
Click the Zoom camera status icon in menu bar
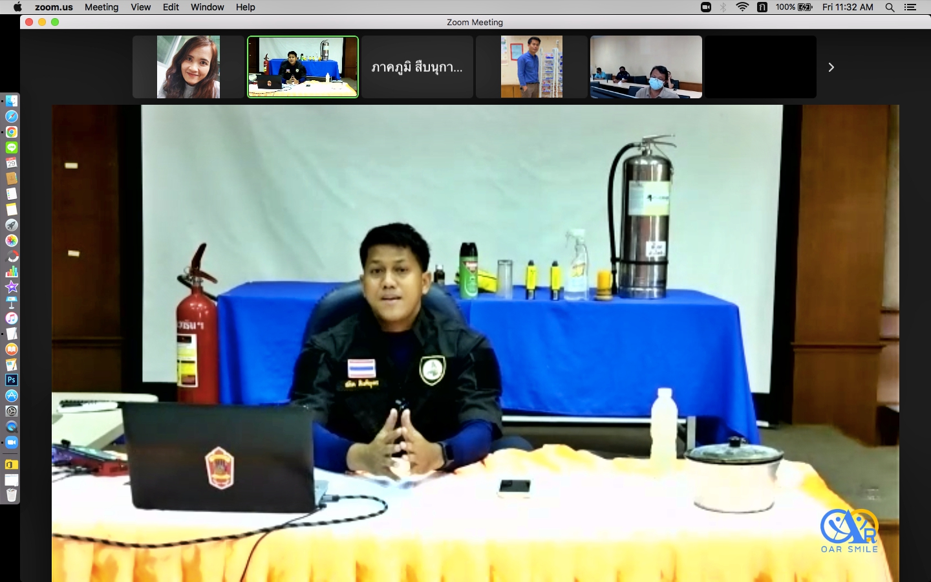click(706, 7)
